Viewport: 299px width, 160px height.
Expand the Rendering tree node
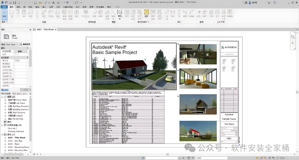(5, 119)
